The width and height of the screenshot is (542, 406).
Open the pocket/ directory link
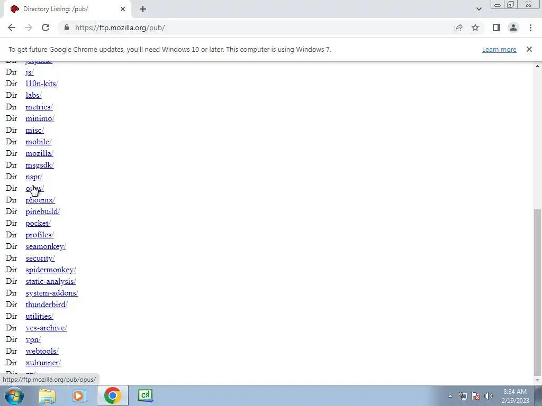pos(38,224)
